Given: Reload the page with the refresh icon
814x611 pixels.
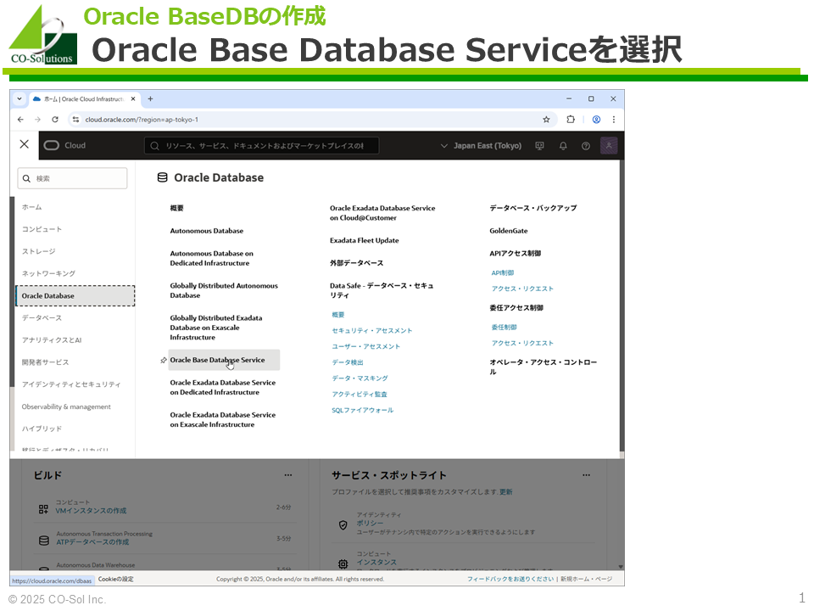Looking at the screenshot, I should [x=55, y=120].
